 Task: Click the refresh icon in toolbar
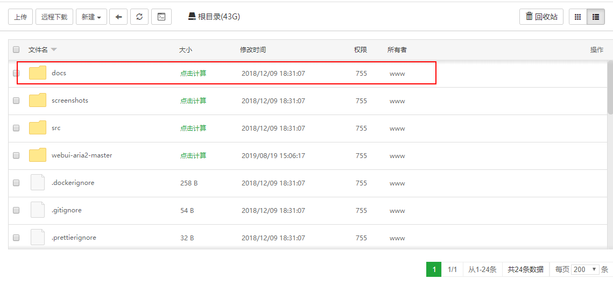pyautogui.click(x=139, y=17)
